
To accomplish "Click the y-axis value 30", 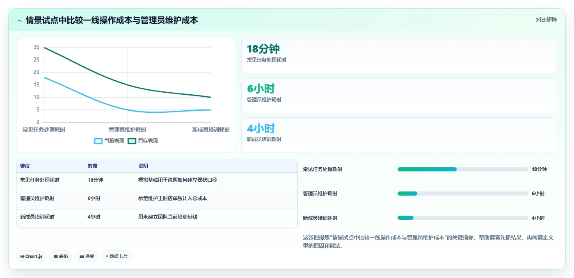I will (x=37, y=47).
